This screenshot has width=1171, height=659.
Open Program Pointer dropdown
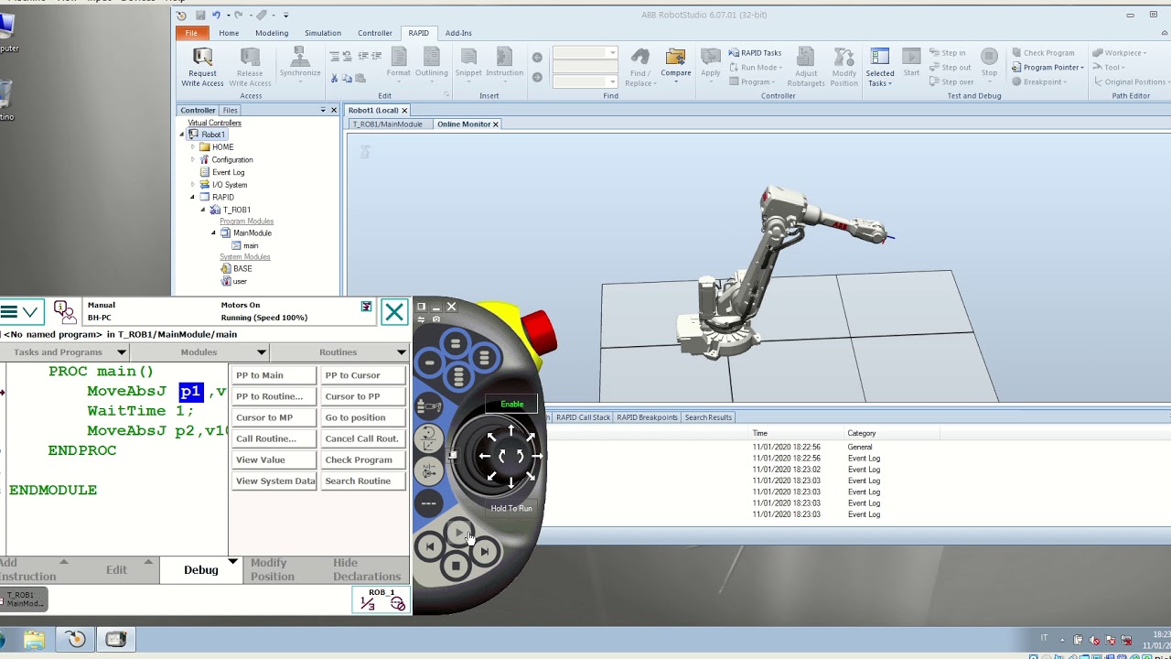(1047, 68)
